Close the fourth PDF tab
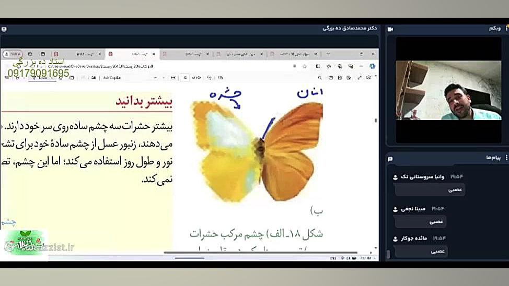This screenshot has width=509, height=286. (261, 54)
